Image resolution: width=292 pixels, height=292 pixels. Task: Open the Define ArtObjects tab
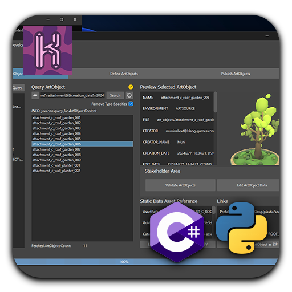(x=124, y=74)
